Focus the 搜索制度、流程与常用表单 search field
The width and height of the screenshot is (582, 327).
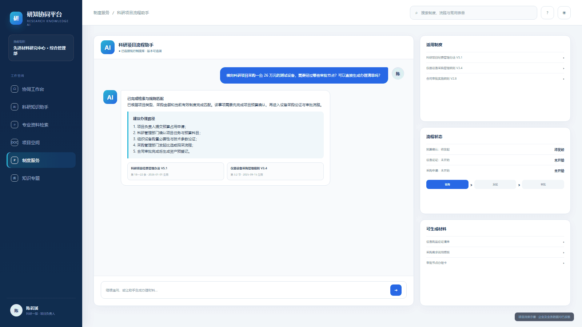click(x=474, y=13)
